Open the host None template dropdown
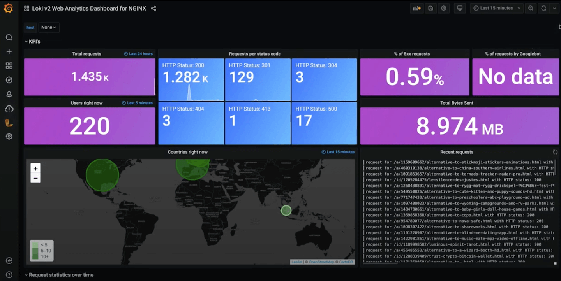 point(48,27)
